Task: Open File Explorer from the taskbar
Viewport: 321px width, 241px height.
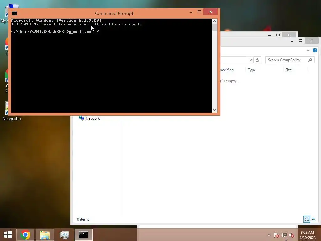Action: 45,235
